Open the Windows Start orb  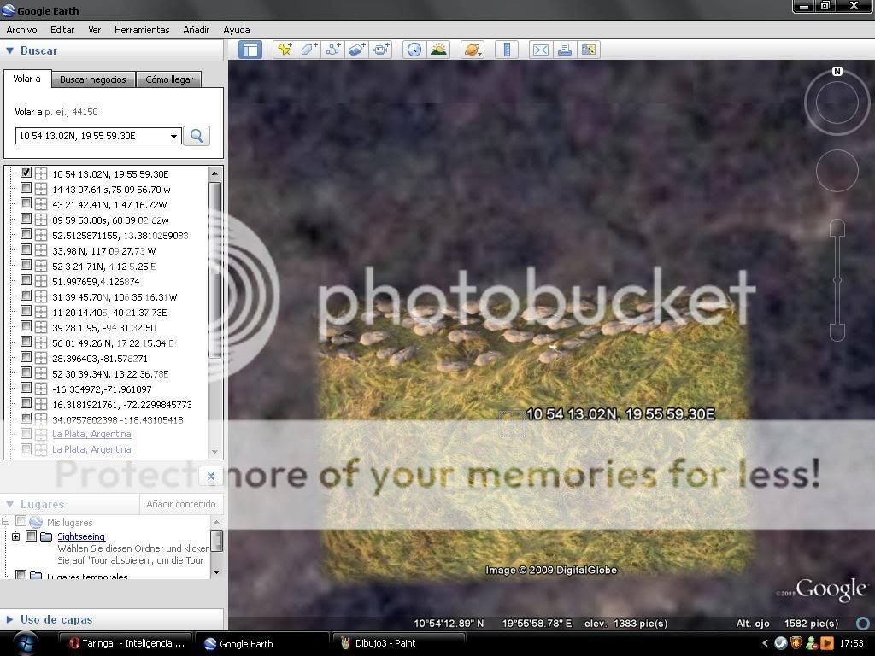click(25, 644)
